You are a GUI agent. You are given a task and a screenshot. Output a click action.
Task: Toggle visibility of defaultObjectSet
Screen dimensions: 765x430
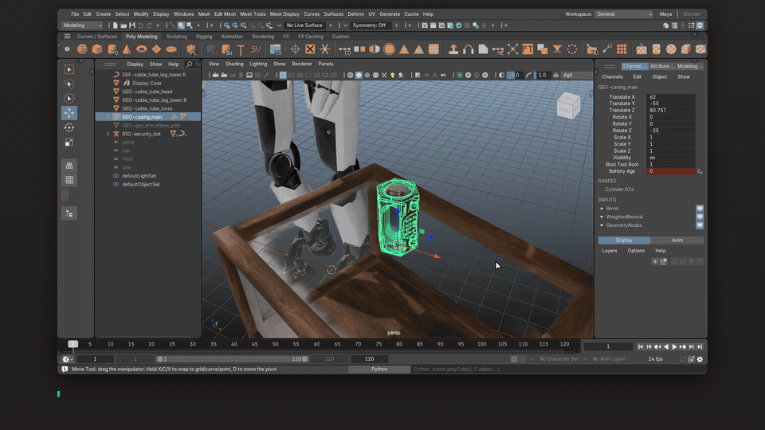pos(116,184)
